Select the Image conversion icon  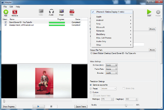61,11
